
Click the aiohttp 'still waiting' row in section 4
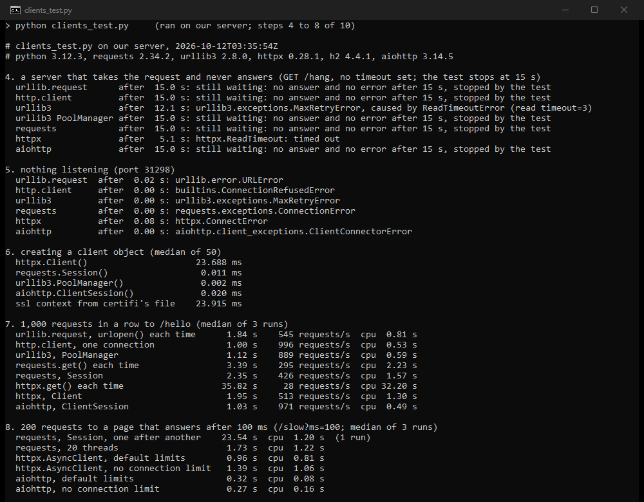click(283, 149)
